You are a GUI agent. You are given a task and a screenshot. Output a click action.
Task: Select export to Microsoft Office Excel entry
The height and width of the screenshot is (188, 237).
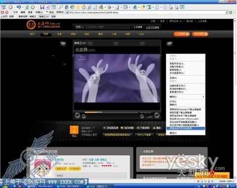pyautogui.click(x=186, y=119)
